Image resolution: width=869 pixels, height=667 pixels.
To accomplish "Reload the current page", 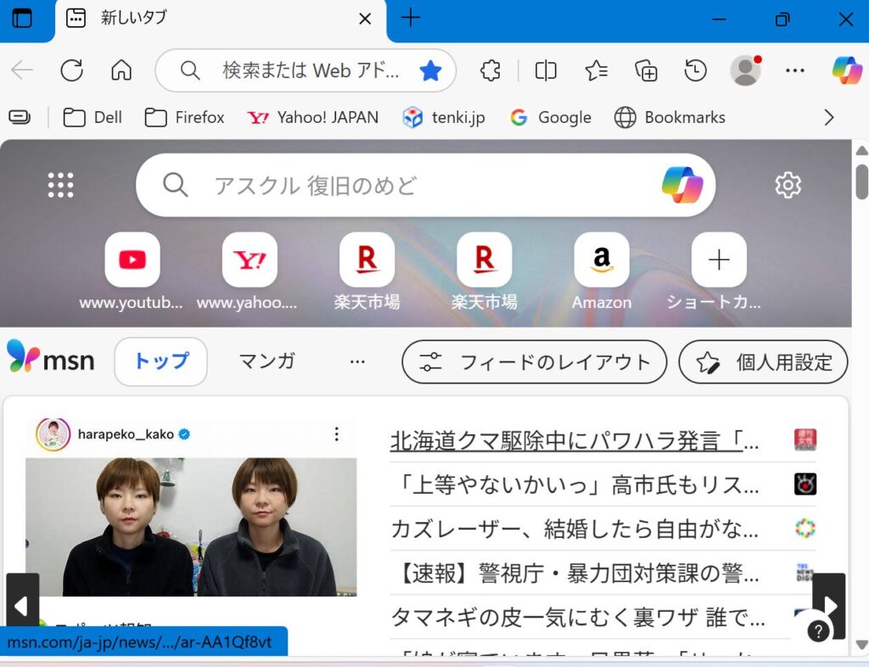I will click(71, 70).
